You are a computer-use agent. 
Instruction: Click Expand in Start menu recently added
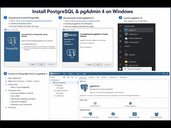[x=128, y=46]
